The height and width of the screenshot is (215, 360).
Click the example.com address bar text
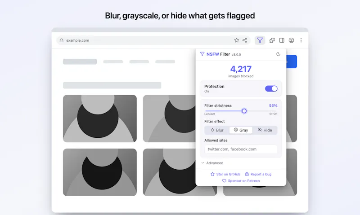(x=77, y=40)
